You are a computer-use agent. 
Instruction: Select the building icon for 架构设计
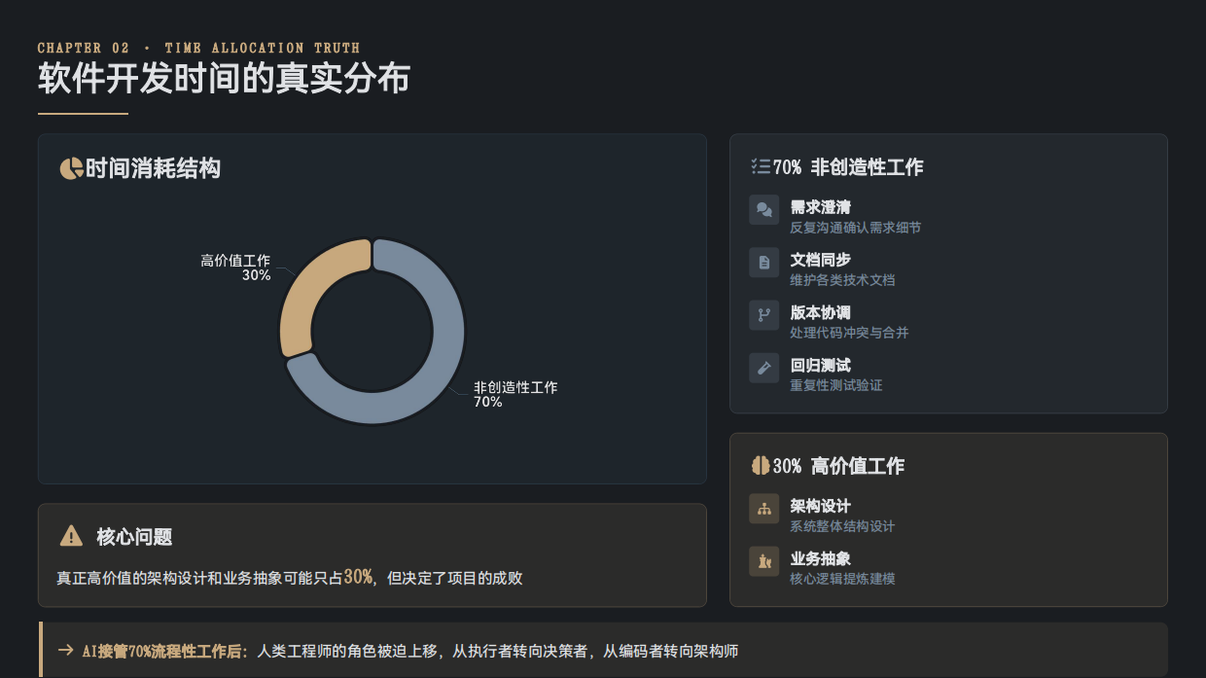point(764,509)
